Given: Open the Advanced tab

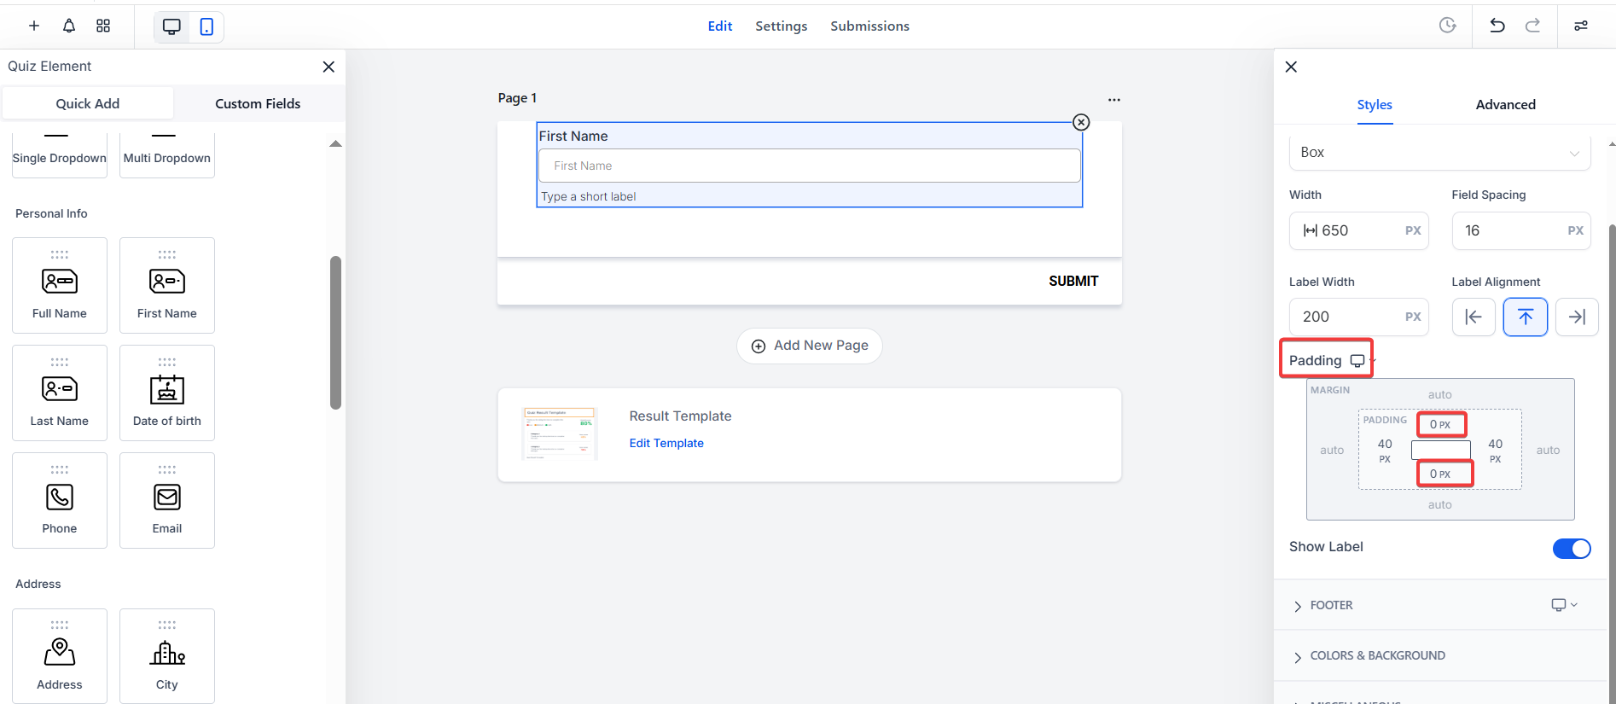Looking at the screenshot, I should click(1505, 105).
